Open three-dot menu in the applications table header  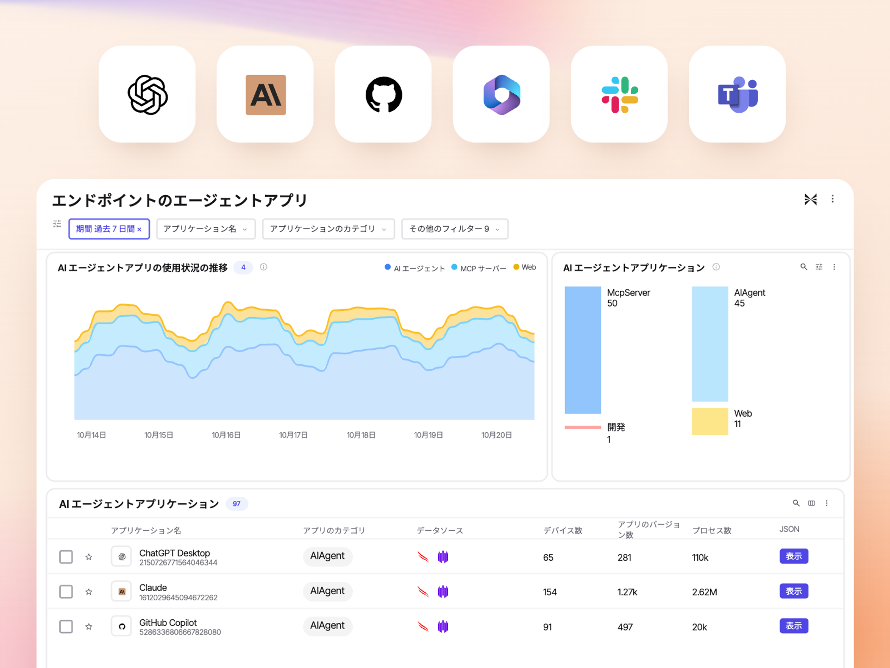pyautogui.click(x=827, y=503)
